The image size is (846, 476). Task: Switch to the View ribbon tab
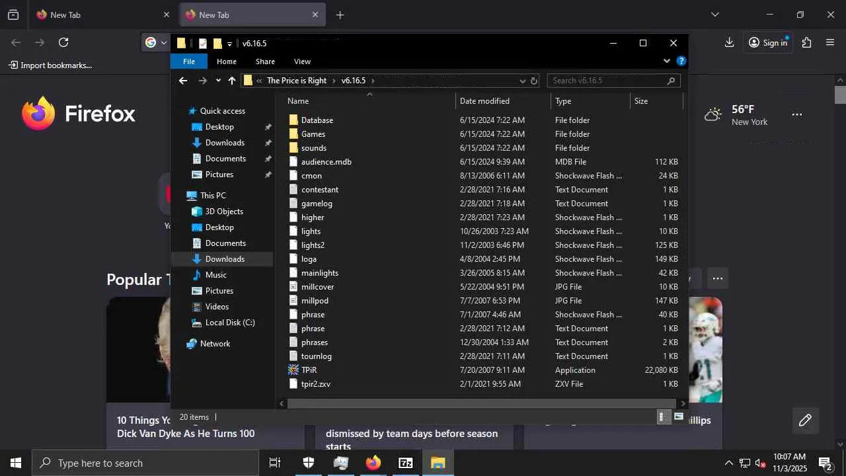coord(302,61)
